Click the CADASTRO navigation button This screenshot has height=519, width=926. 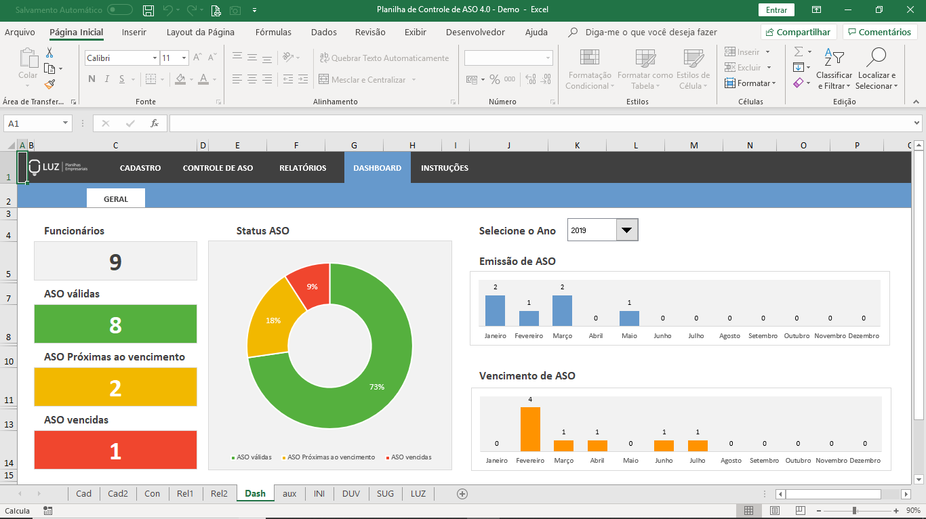[x=140, y=168]
